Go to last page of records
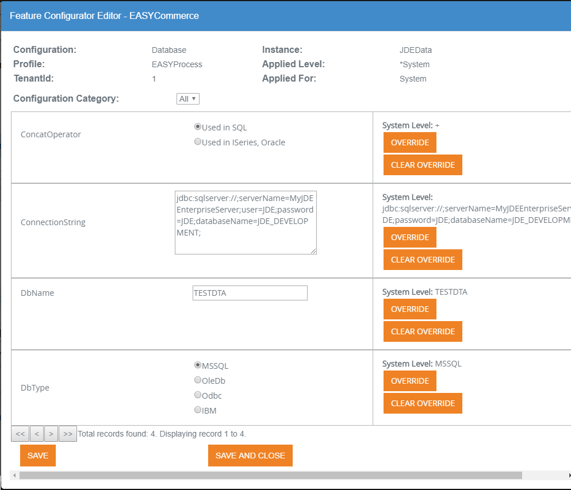The height and width of the screenshot is (490, 571). pyautogui.click(x=68, y=434)
